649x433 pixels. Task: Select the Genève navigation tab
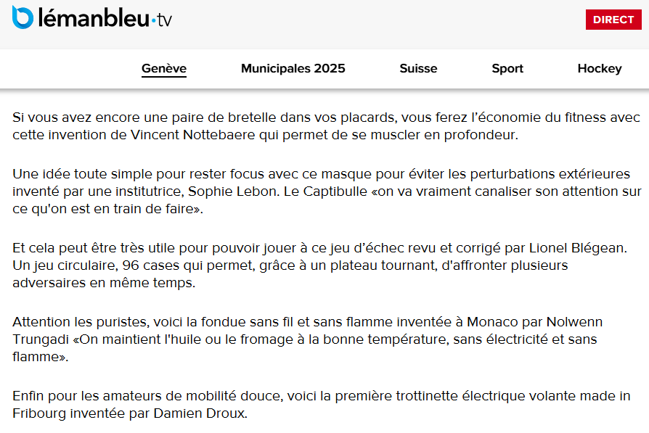(x=164, y=68)
